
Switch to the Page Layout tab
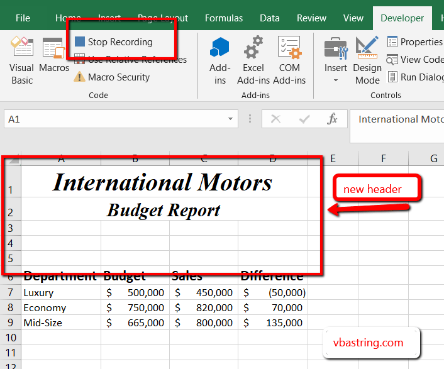tap(163, 18)
